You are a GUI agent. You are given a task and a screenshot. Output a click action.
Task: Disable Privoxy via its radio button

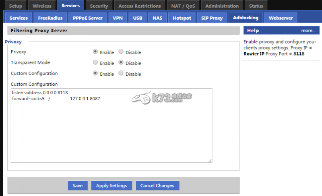point(121,52)
